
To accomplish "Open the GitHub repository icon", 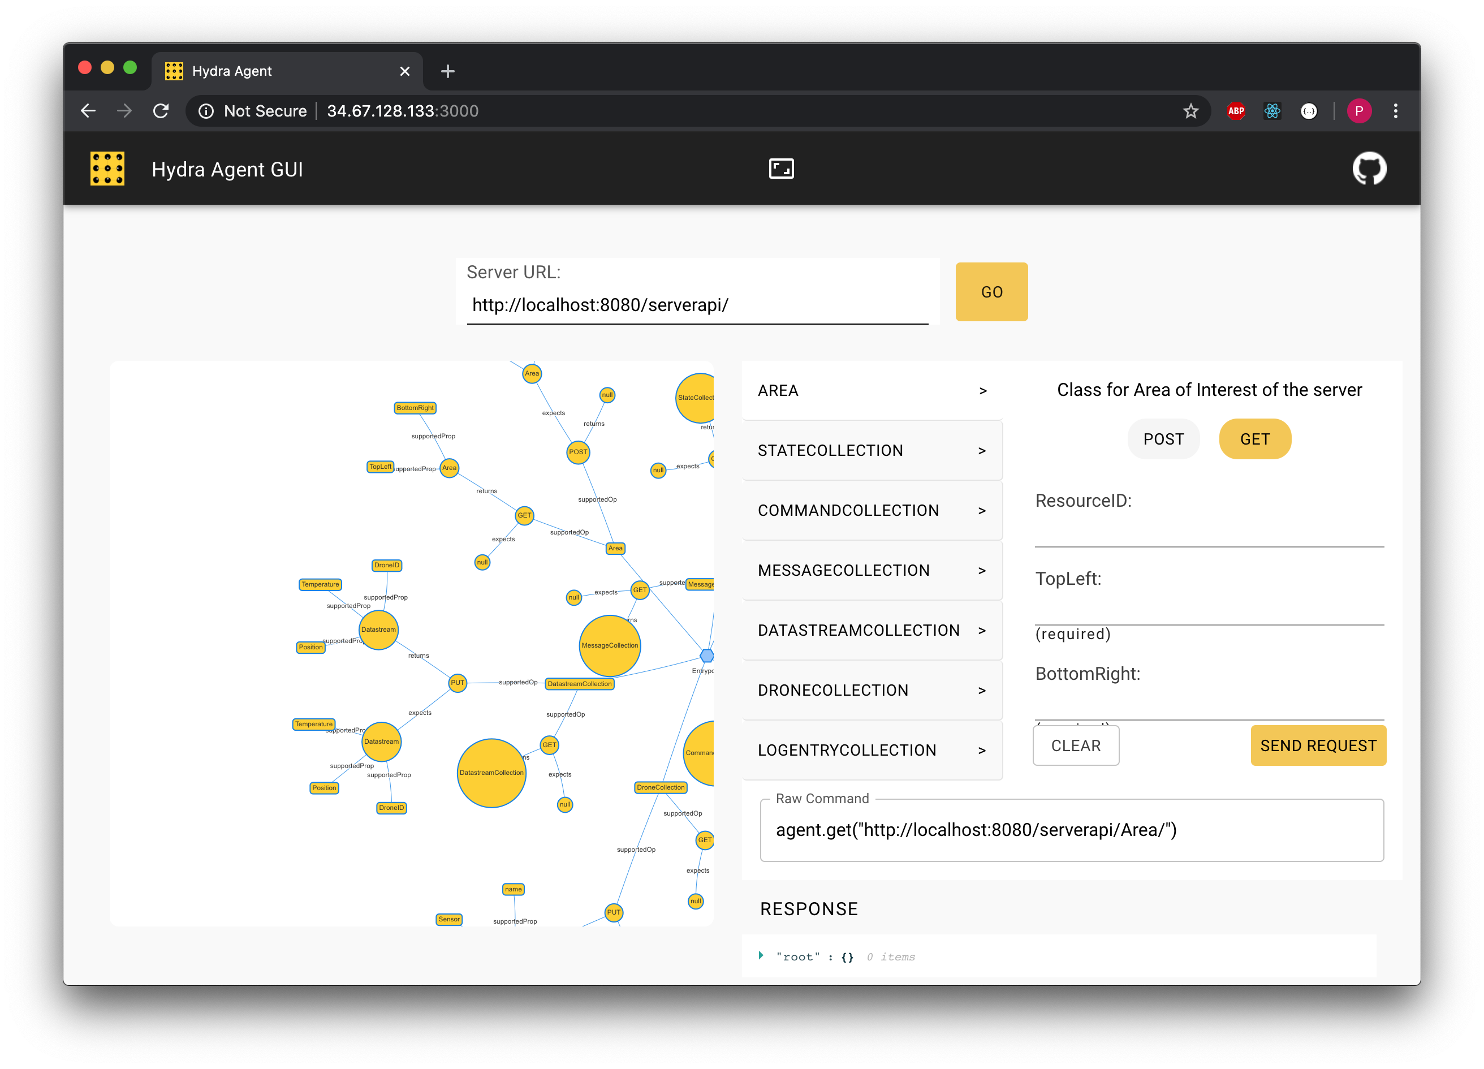I will coord(1369,169).
